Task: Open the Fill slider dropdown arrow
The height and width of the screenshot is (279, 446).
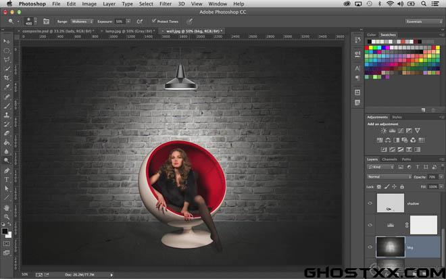Action: (441, 186)
